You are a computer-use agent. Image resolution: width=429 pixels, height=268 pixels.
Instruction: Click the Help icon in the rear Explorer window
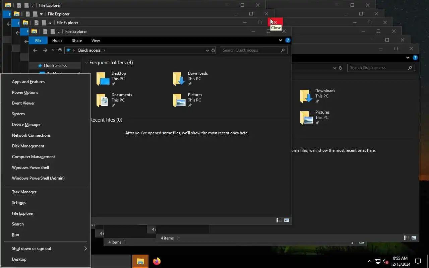tap(415, 58)
